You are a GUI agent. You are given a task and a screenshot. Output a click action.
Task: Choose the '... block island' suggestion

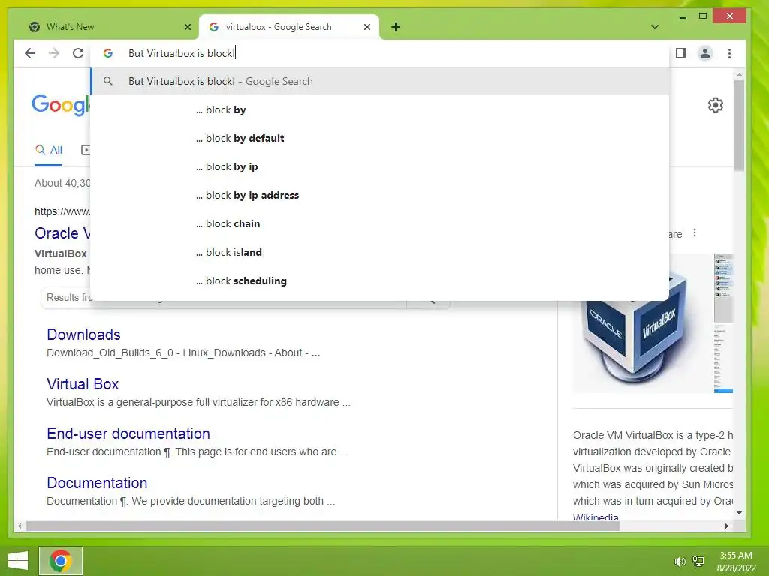click(x=380, y=252)
